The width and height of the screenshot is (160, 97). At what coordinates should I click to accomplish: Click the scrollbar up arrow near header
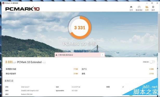point(159,13)
